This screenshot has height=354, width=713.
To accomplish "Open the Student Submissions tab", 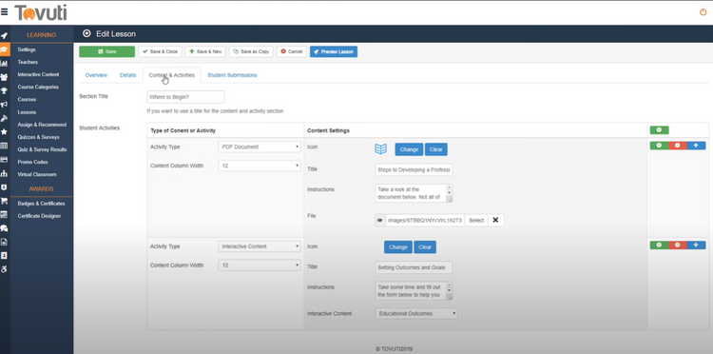I will pos(232,75).
